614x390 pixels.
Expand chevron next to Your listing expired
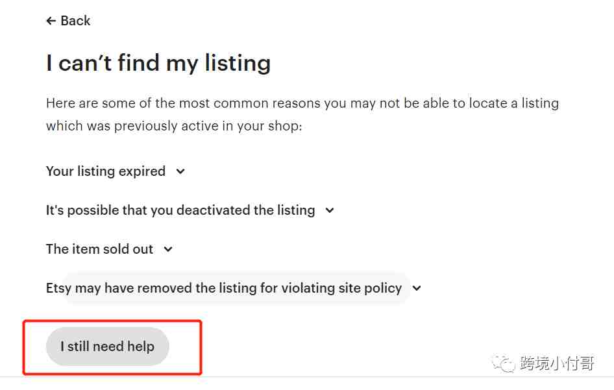click(x=180, y=171)
